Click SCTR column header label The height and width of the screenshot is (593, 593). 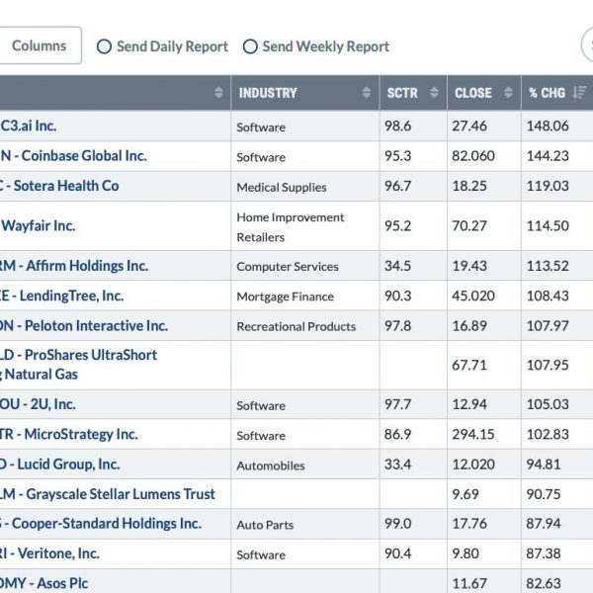[x=402, y=93]
